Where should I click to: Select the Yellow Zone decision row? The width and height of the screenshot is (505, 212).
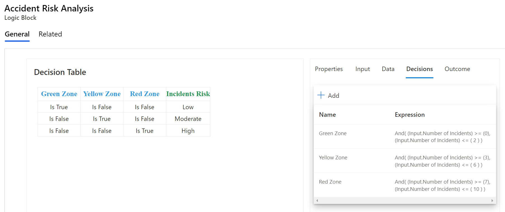[333, 158]
